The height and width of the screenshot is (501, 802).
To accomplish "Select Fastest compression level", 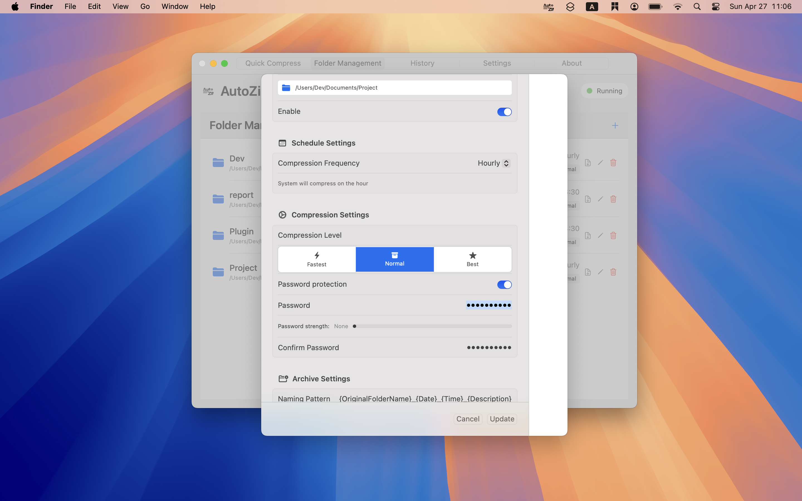I will click(317, 259).
